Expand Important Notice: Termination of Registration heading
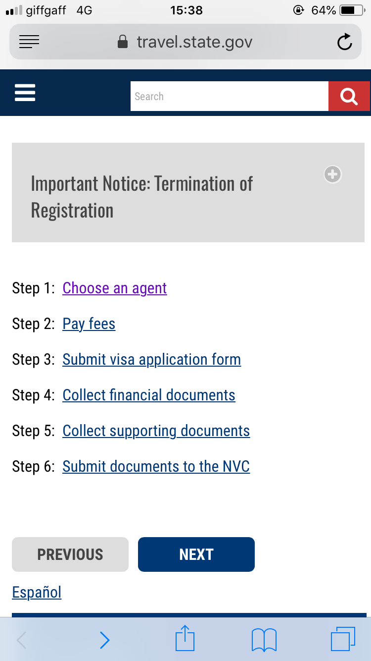This screenshot has width=371, height=661. tap(142, 197)
